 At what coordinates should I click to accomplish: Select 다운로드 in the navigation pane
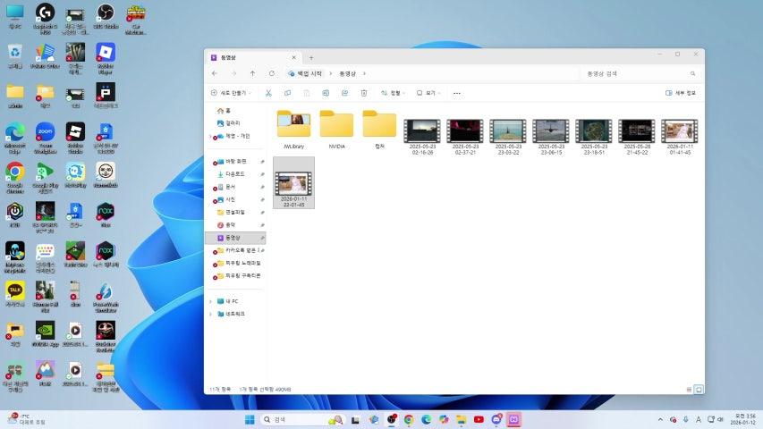coord(235,174)
